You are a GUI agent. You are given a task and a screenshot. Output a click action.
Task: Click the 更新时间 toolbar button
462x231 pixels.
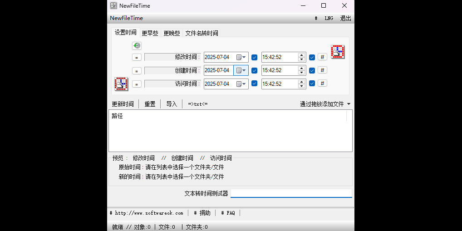123,104
